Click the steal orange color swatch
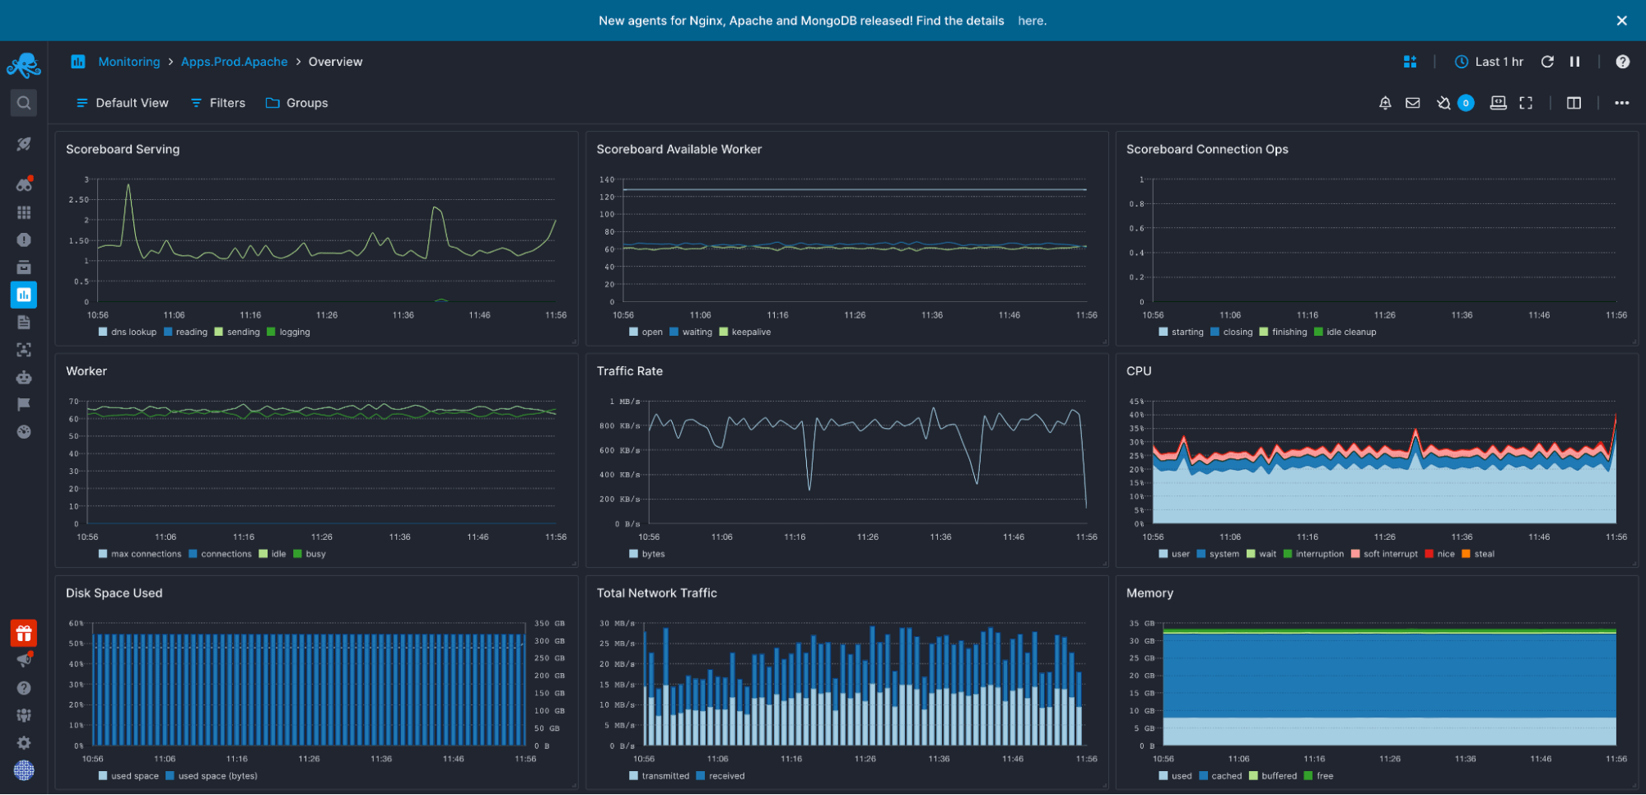This screenshot has height=795, width=1646. [1466, 554]
